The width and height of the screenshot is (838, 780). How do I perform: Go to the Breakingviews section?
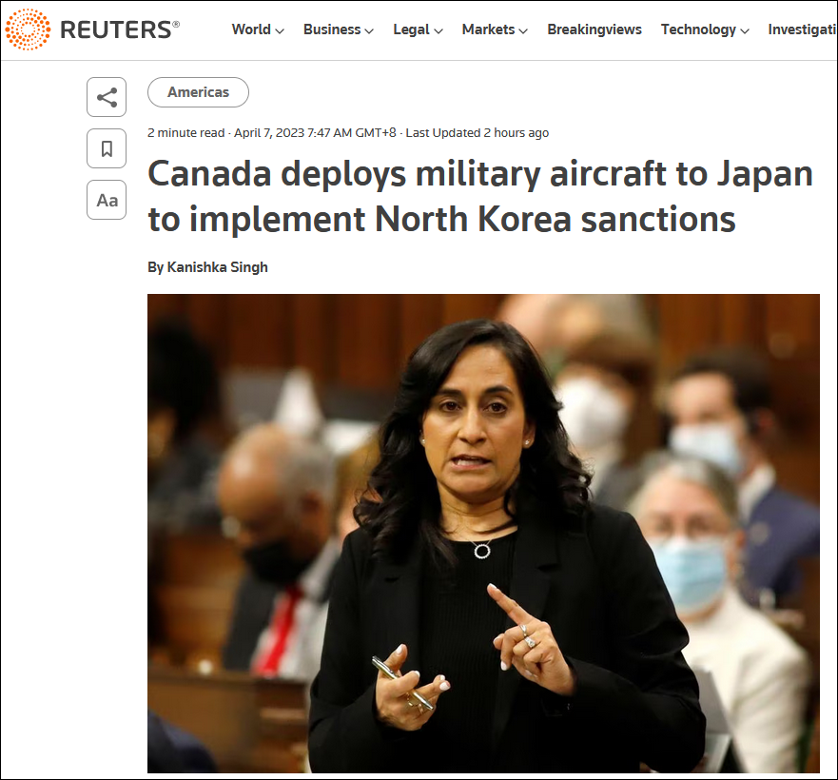pyautogui.click(x=594, y=29)
